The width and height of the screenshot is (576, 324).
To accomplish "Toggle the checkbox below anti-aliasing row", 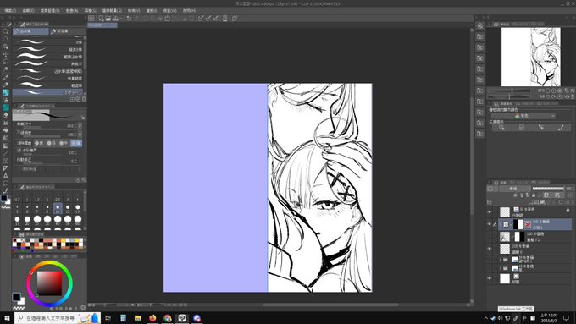I will click(x=19, y=151).
